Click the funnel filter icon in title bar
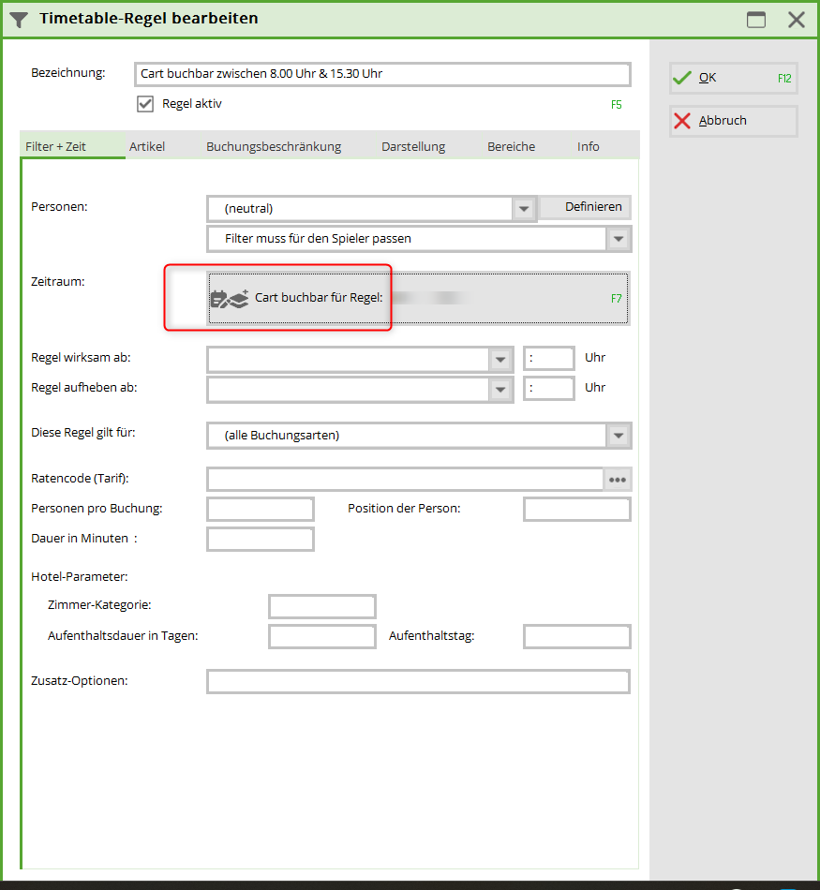Viewport: 820px width, 890px height. point(19,20)
